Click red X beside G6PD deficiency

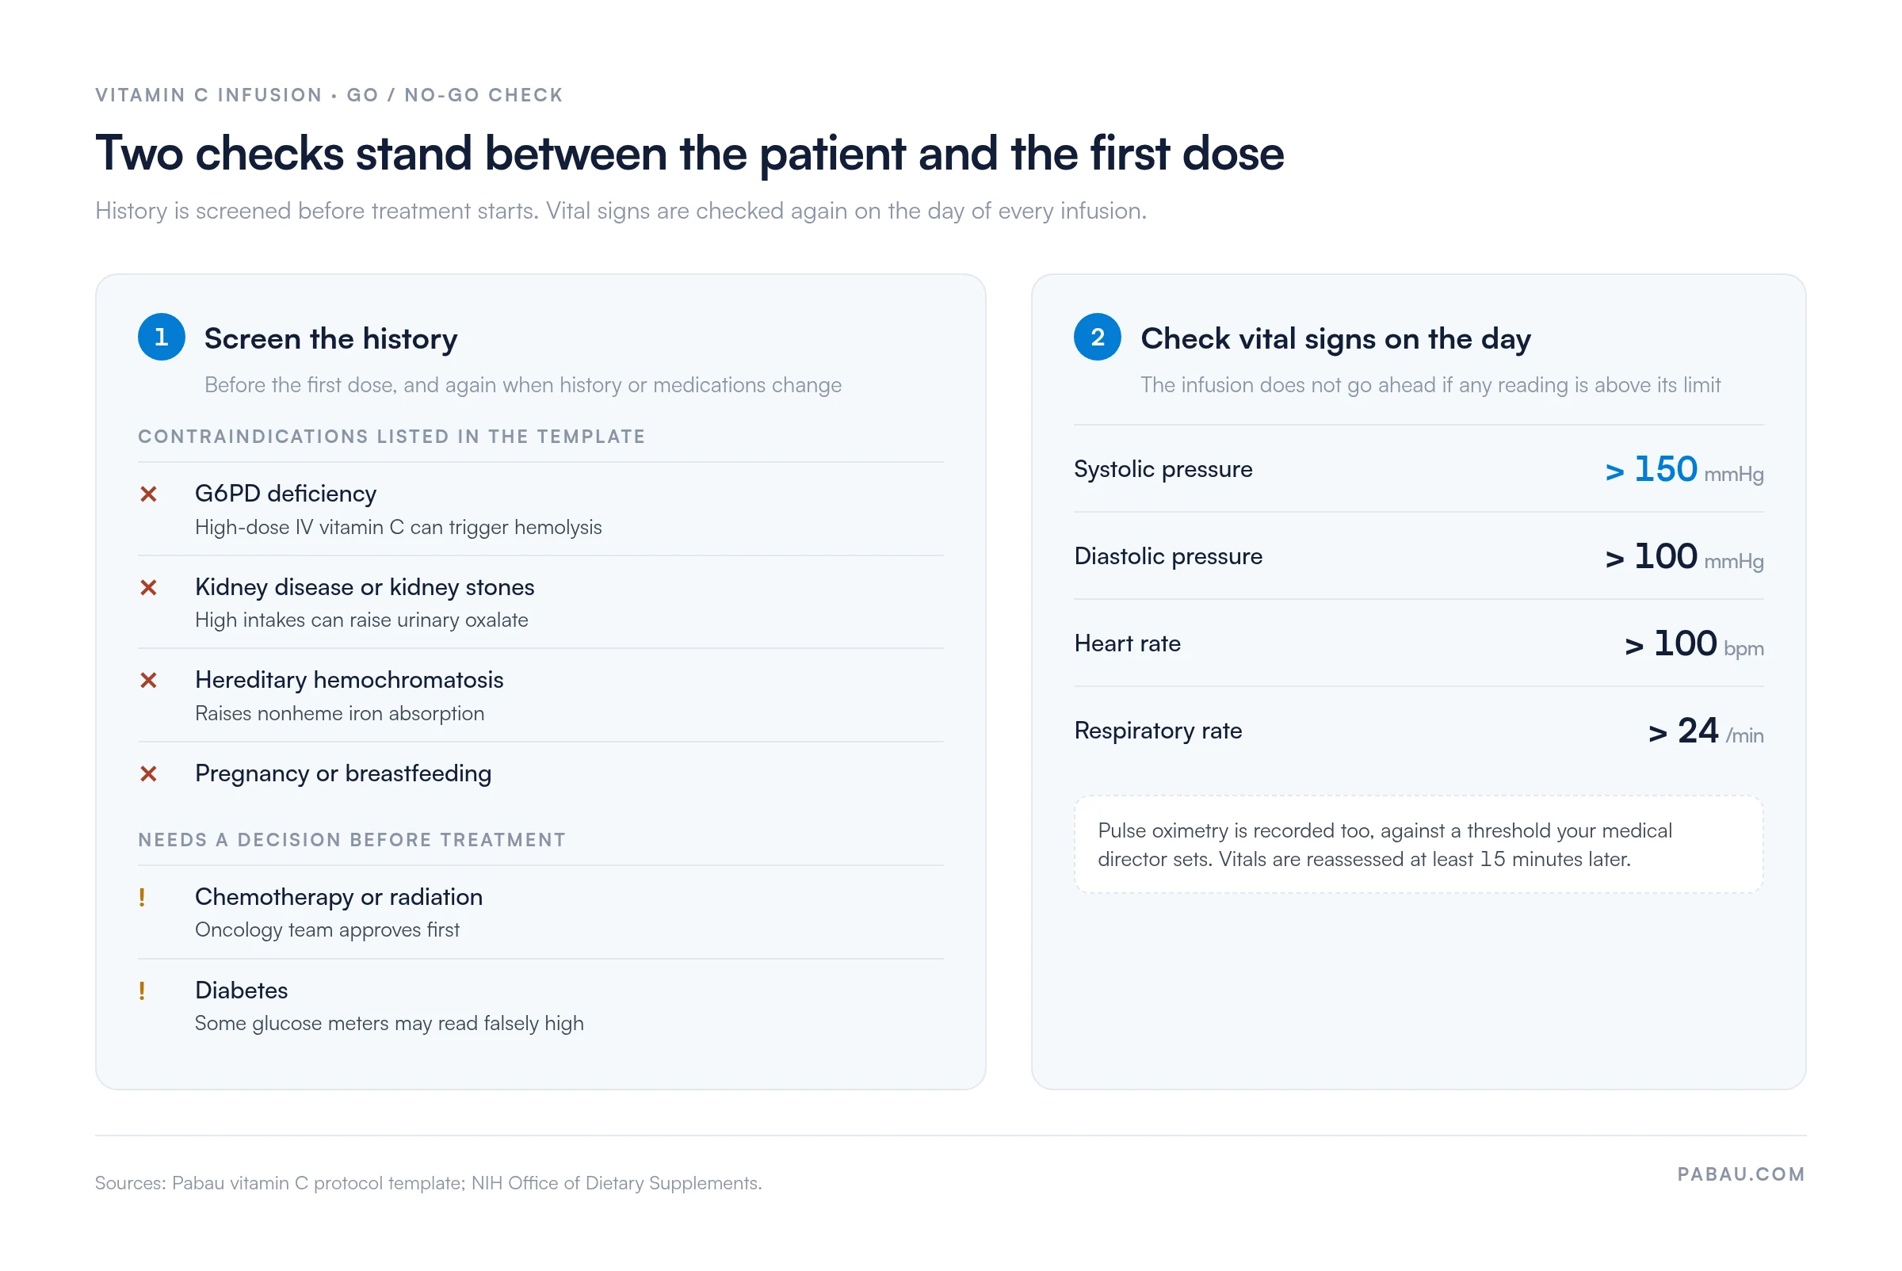tap(148, 494)
